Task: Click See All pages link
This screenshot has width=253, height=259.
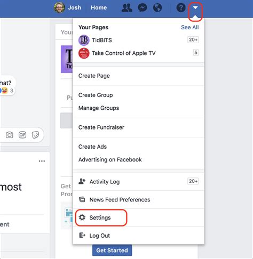Action: 190,27
